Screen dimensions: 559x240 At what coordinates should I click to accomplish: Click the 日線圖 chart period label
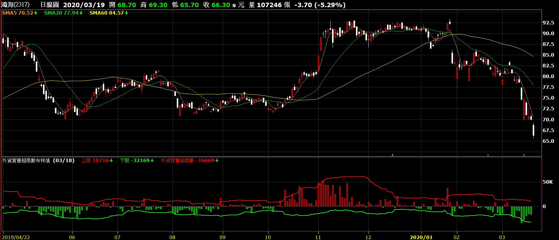coord(50,5)
